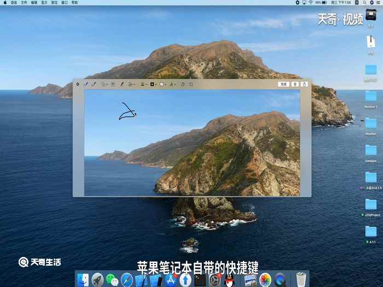383x287 pixels.
Task: Open the 帮助 (Help) menu
Action: (74, 2)
